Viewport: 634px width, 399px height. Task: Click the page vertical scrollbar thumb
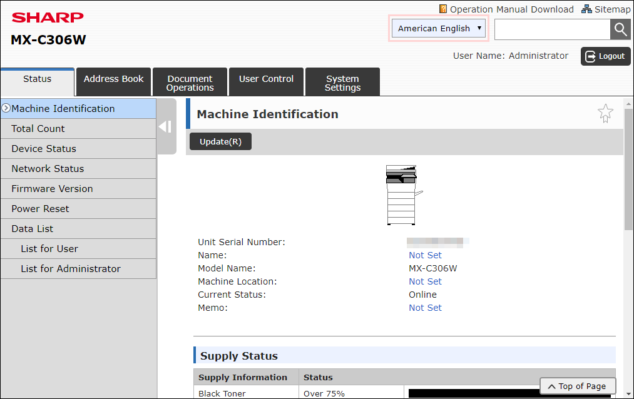tap(628, 169)
